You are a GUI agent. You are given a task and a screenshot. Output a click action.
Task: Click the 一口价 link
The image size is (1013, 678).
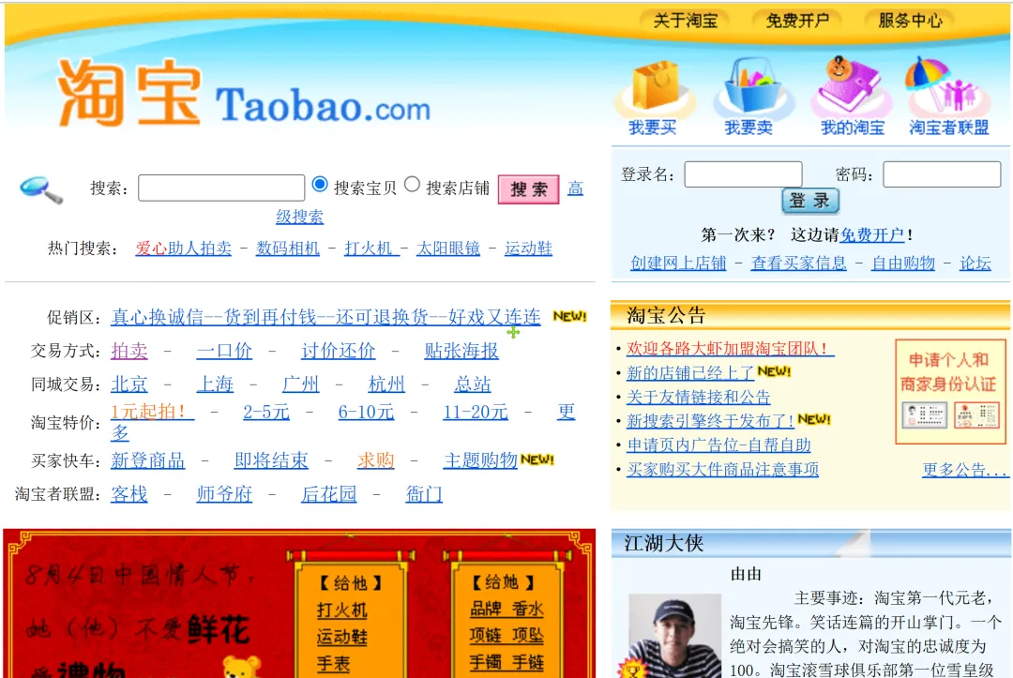click(x=224, y=351)
